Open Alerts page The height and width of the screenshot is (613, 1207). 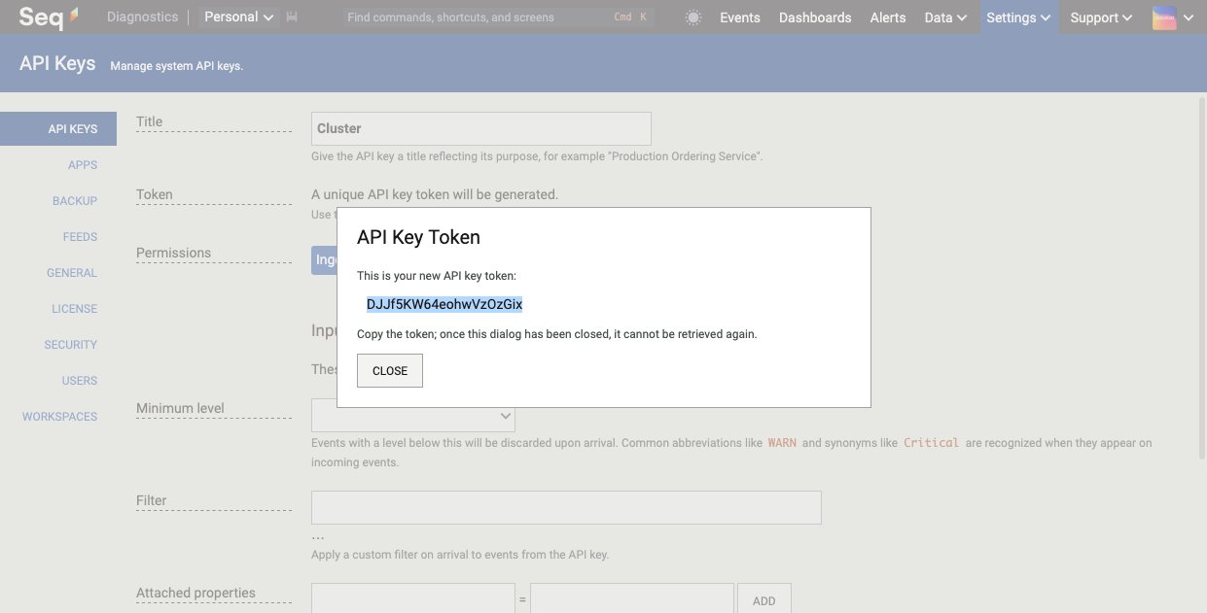[888, 17]
